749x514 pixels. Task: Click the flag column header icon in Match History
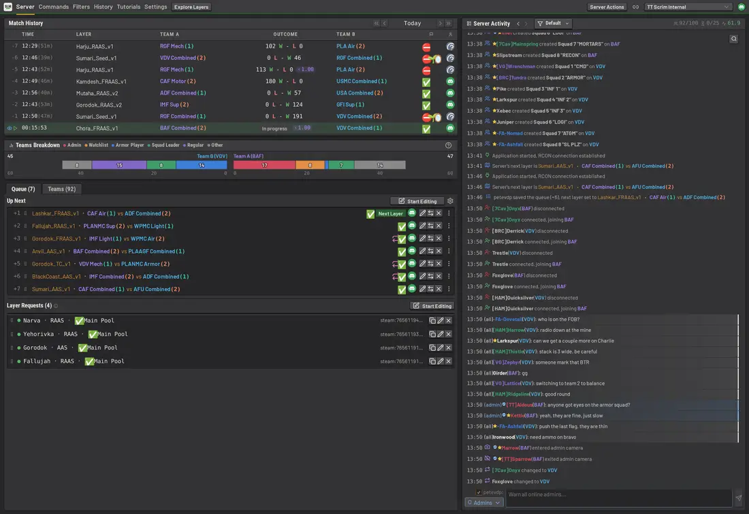point(431,34)
